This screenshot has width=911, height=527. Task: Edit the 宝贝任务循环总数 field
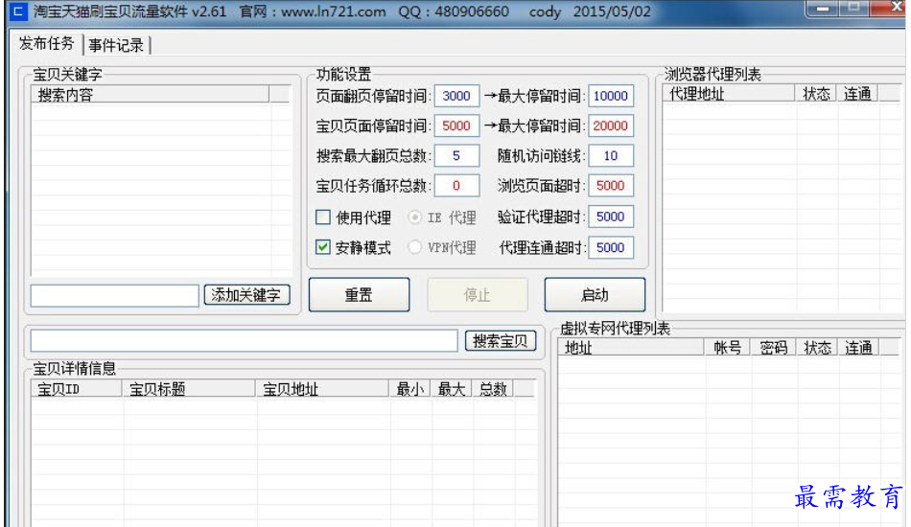pos(456,186)
